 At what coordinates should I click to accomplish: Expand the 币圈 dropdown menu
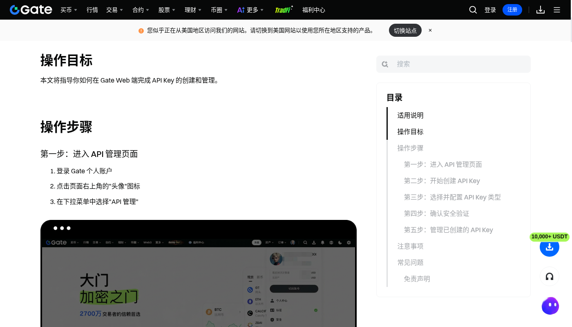(219, 10)
